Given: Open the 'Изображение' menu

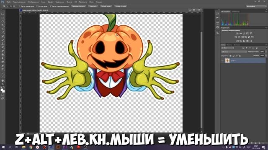Looking at the screenshot, I should (33, 2).
